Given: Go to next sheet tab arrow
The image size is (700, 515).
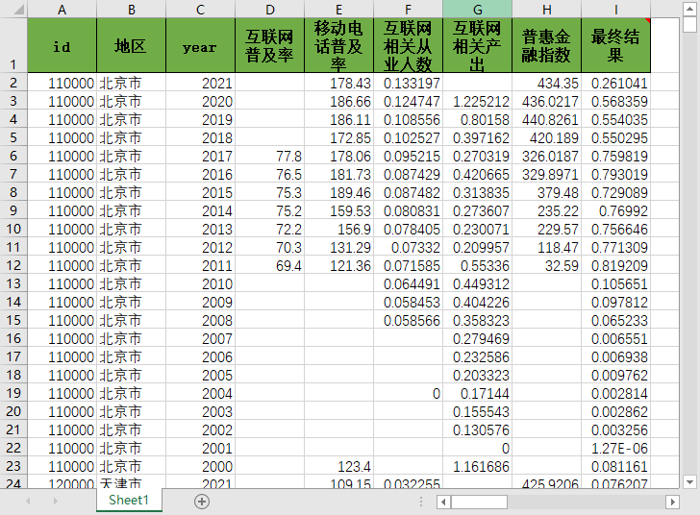Looking at the screenshot, I should pyautogui.click(x=56, y=502).
